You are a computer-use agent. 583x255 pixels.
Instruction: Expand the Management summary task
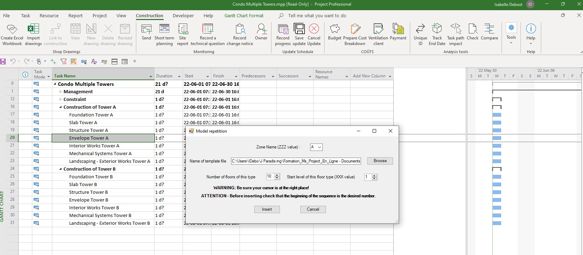pos(60,92)
